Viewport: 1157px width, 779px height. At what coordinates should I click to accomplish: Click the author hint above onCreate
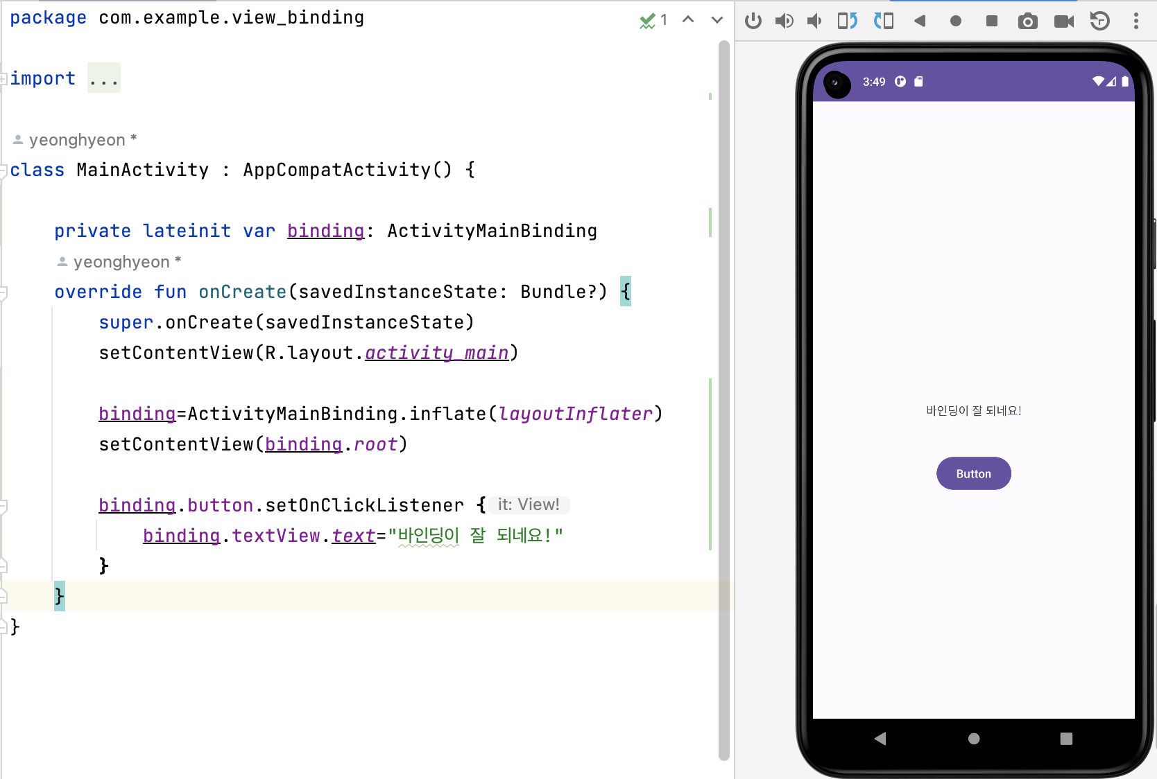[x=119, y=262]
